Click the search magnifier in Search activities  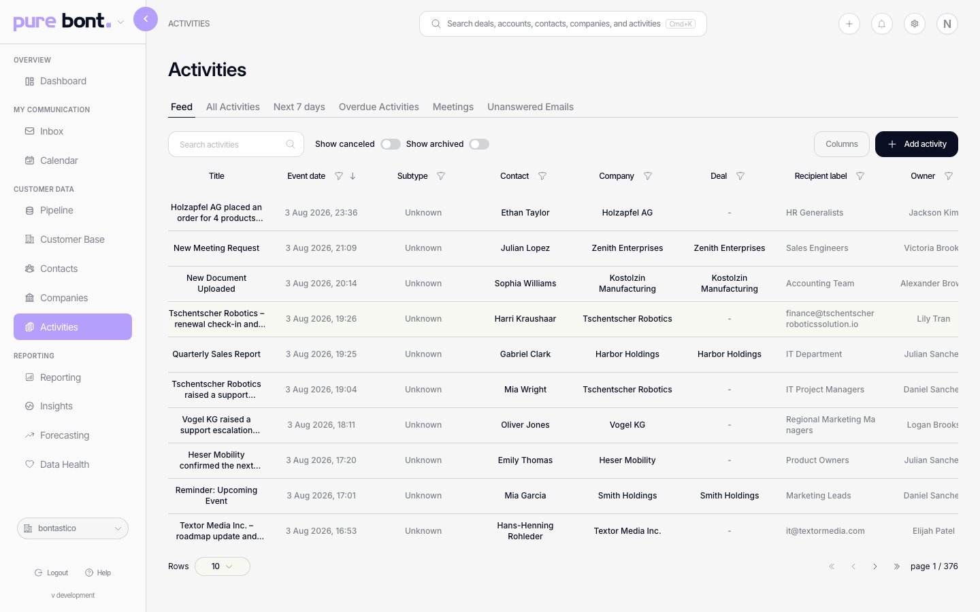(291, 144)
